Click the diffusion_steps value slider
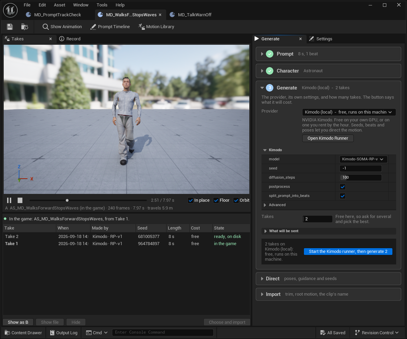This screenshot has height=339, width=407. click(361, 178)
